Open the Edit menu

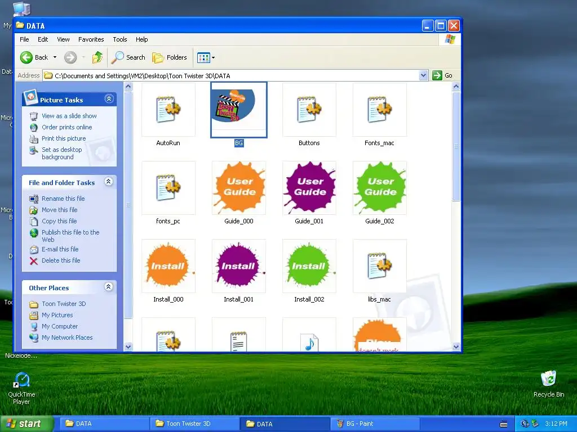click(x=43, y=39)
